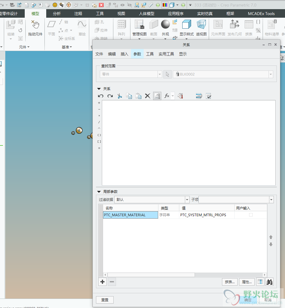Toggle 用户输入 checkbox for PTC_MASTER_MATERIAL

tap(251, 215)
